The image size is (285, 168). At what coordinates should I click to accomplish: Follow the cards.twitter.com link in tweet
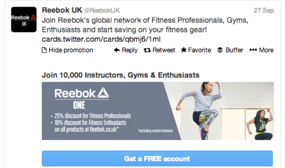101,39
